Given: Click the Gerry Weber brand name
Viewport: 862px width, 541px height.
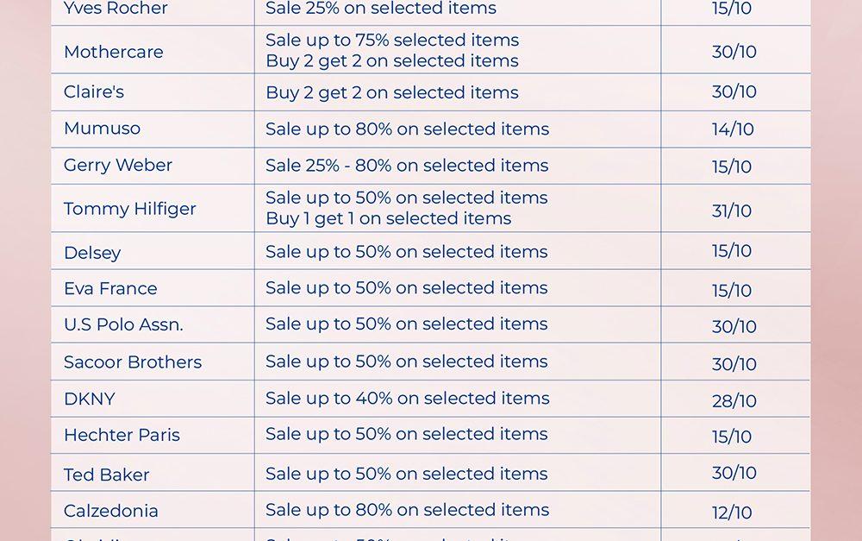Looking at the screenshot, I should (118, 165).
